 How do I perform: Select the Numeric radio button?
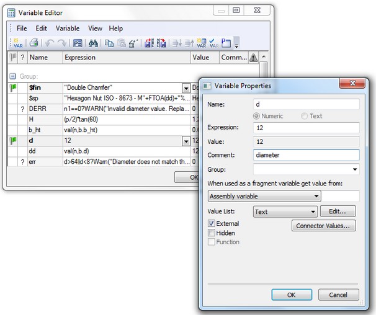(256, 116)
